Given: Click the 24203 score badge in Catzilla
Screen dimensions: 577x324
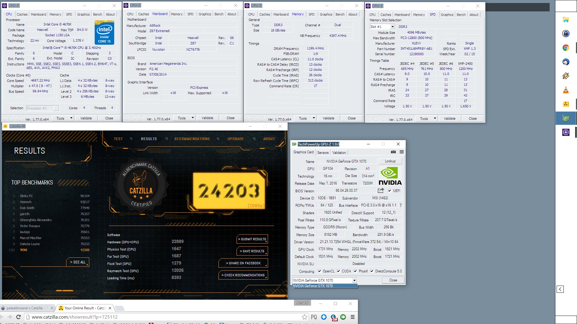Looking at the screenshot, I should coord(229,190).
